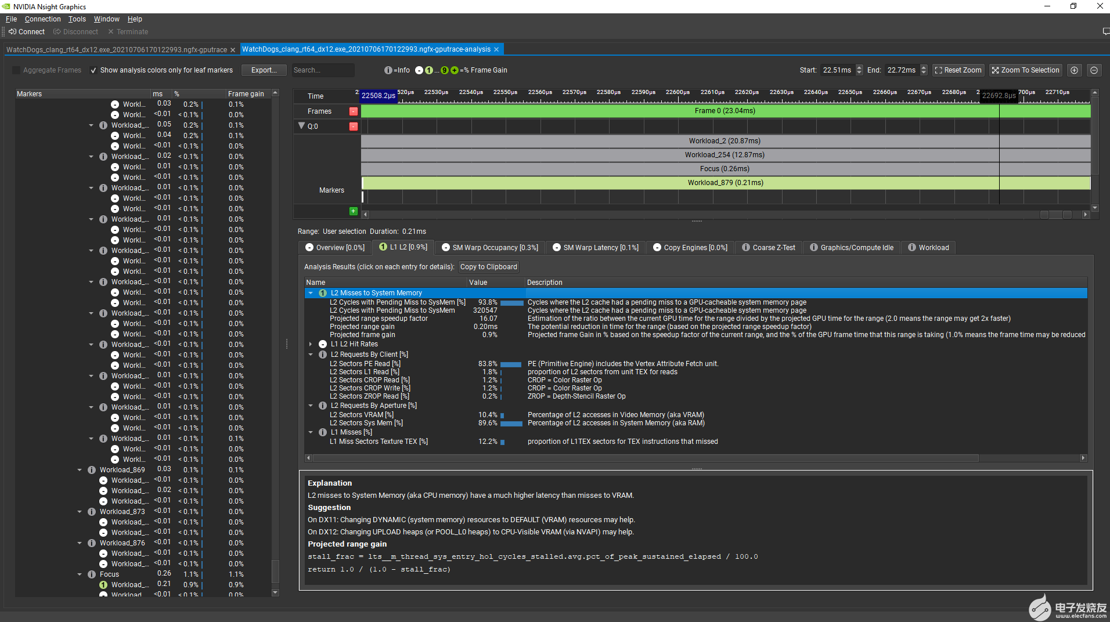Click info icon of L2 Requests By Aperture

[x=323, y=406]
